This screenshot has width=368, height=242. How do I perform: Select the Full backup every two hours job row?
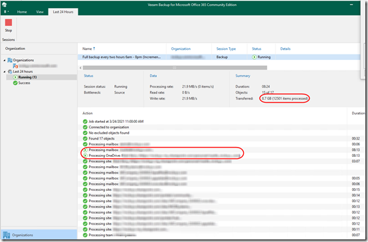pyautogui.click(x=219, y=57)
